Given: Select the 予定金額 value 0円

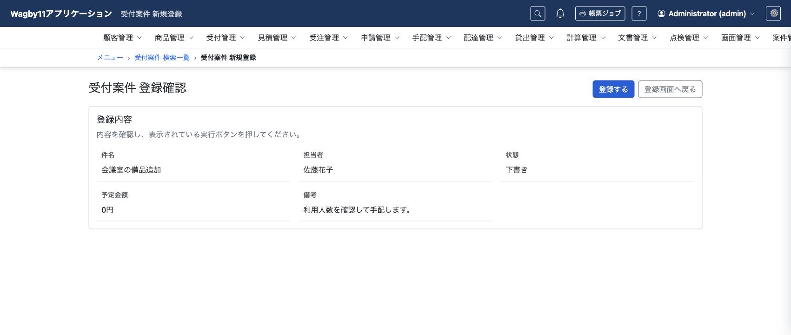Looking at the screenshot, I should point(107,210).
